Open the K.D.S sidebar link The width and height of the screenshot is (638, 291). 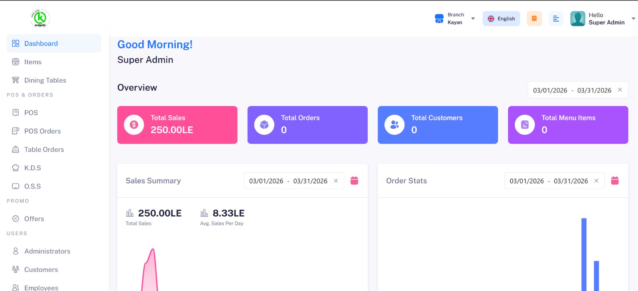click(32, 168)
